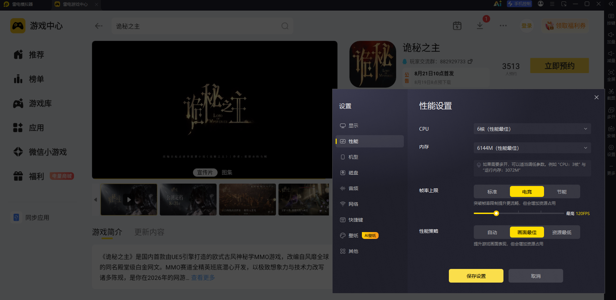Click the 游戏中心 gamepad logo
Viewport: 616px width, 300px height.
(18, 26)
